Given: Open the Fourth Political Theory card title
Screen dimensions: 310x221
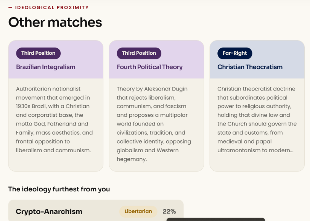Looking at the screenshot, I should tap(149, 67).
